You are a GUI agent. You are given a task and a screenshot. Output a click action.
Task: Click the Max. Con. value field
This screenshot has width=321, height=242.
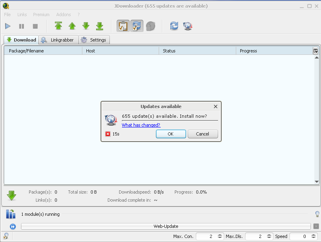click(206, 236)
